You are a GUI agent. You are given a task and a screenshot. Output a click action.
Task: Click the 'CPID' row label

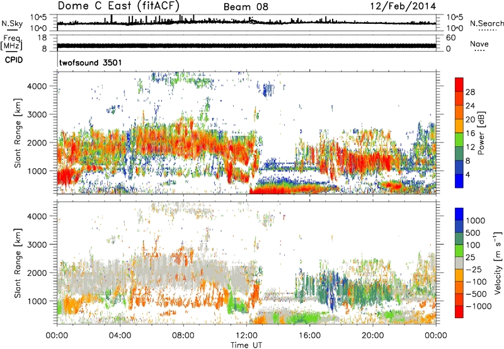[x=14, y=60]
